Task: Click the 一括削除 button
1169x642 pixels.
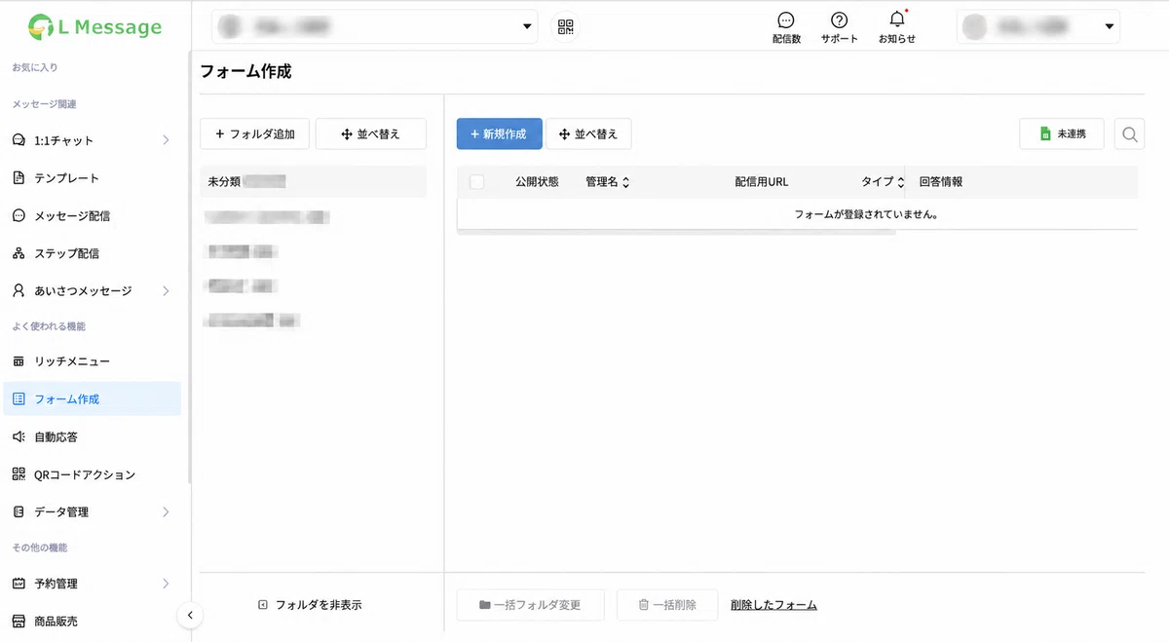Action: (667, 605)
